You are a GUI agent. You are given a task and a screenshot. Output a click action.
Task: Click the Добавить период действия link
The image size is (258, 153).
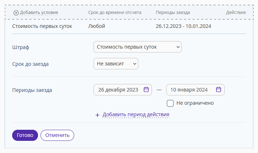tap(136, 114)
